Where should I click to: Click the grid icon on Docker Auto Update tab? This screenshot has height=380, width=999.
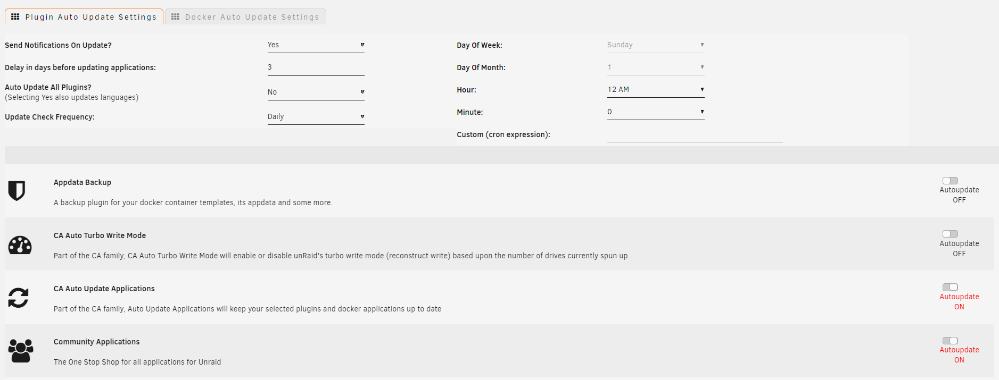[175, 17]
